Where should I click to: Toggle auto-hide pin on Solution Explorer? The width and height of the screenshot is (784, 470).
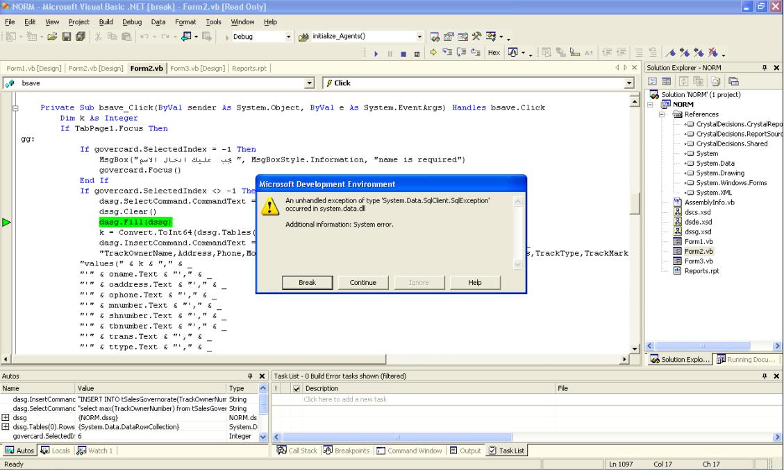[x=763, y=68]
